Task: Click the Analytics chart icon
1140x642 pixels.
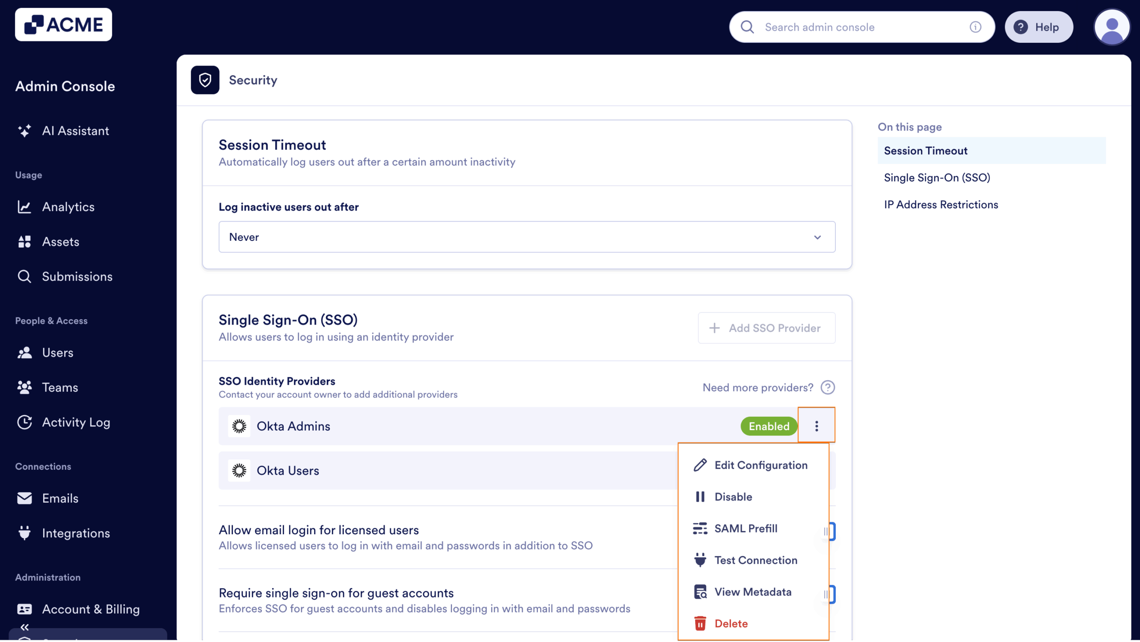Action: (x=24, y=207)
